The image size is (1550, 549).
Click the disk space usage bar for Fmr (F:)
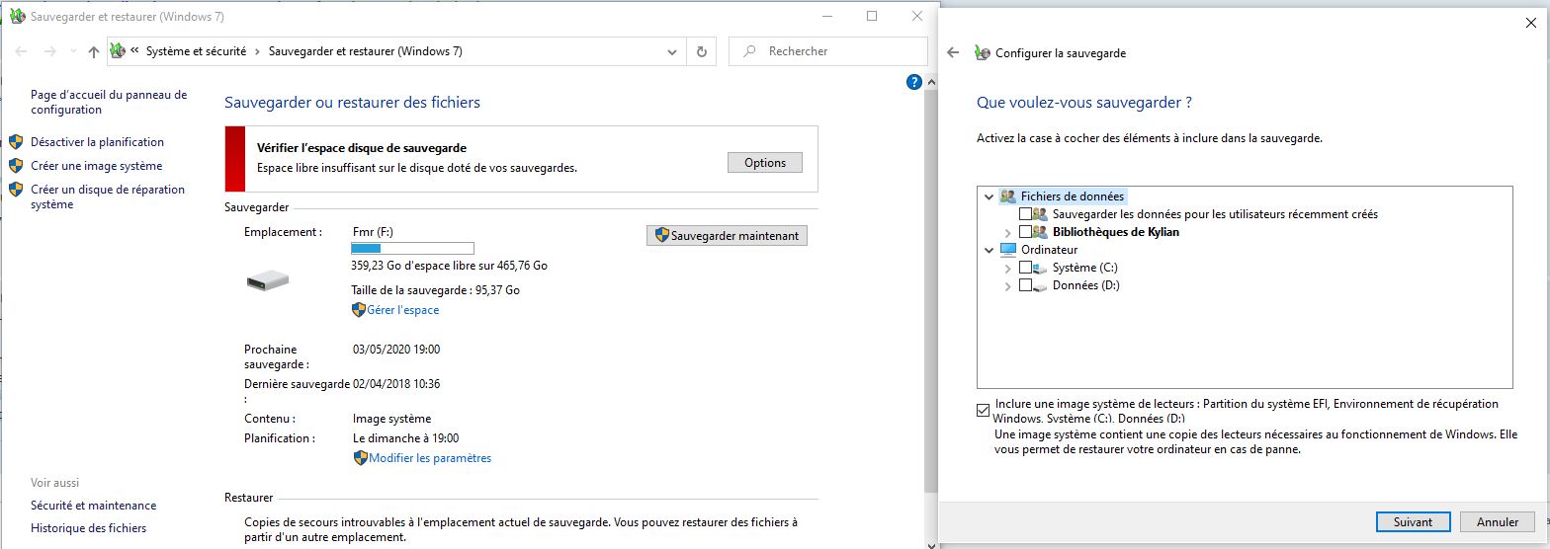413,249
